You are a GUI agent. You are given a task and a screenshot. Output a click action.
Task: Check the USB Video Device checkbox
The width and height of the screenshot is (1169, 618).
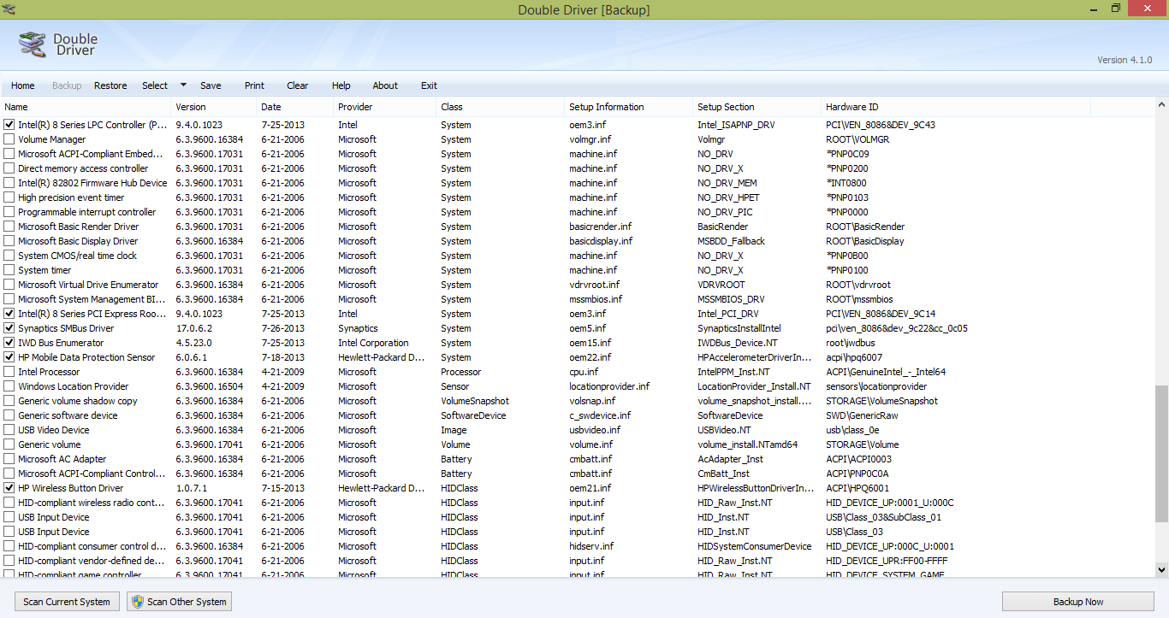point(9,430)
